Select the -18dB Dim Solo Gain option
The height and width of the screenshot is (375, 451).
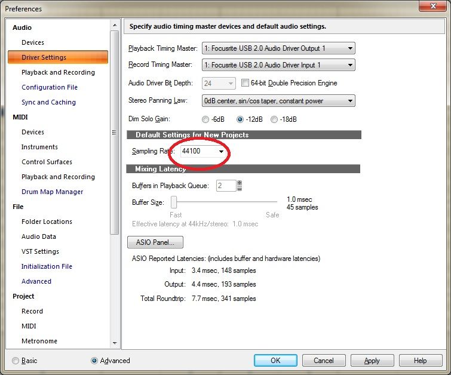tap(274, 119)
